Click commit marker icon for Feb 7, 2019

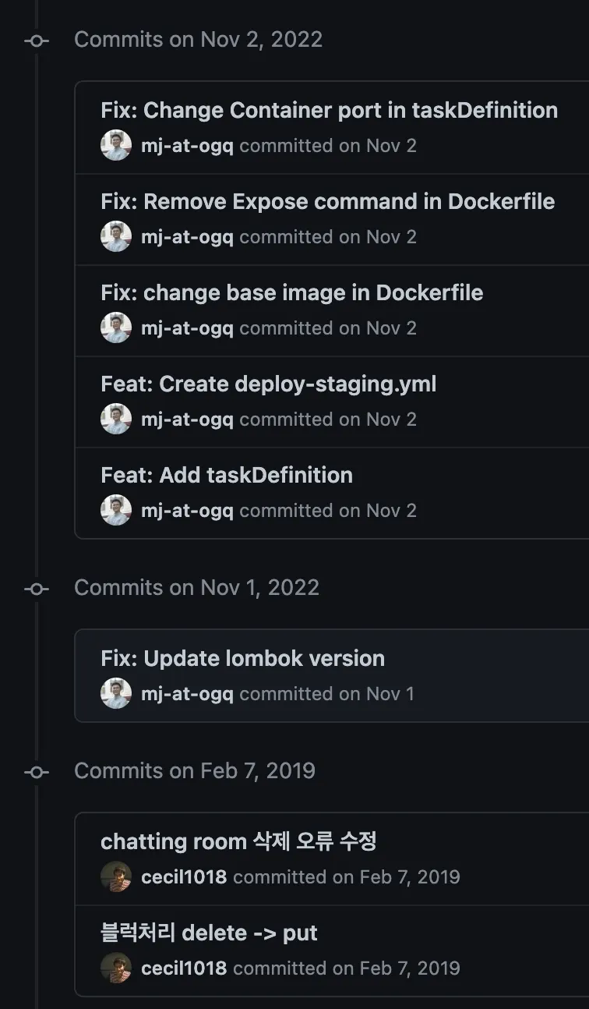37,772
